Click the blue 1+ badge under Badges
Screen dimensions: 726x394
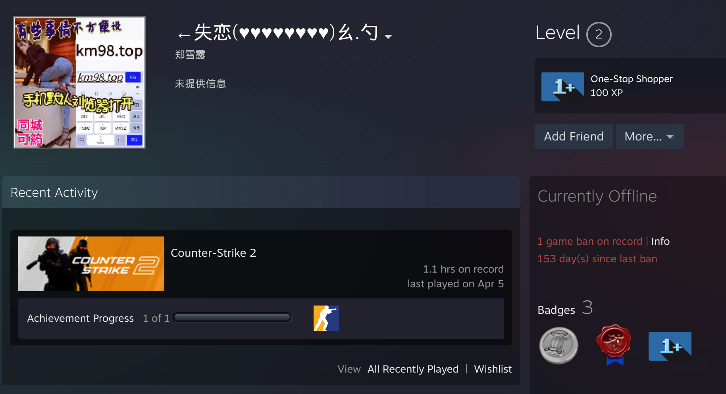(x=670, y=346)
